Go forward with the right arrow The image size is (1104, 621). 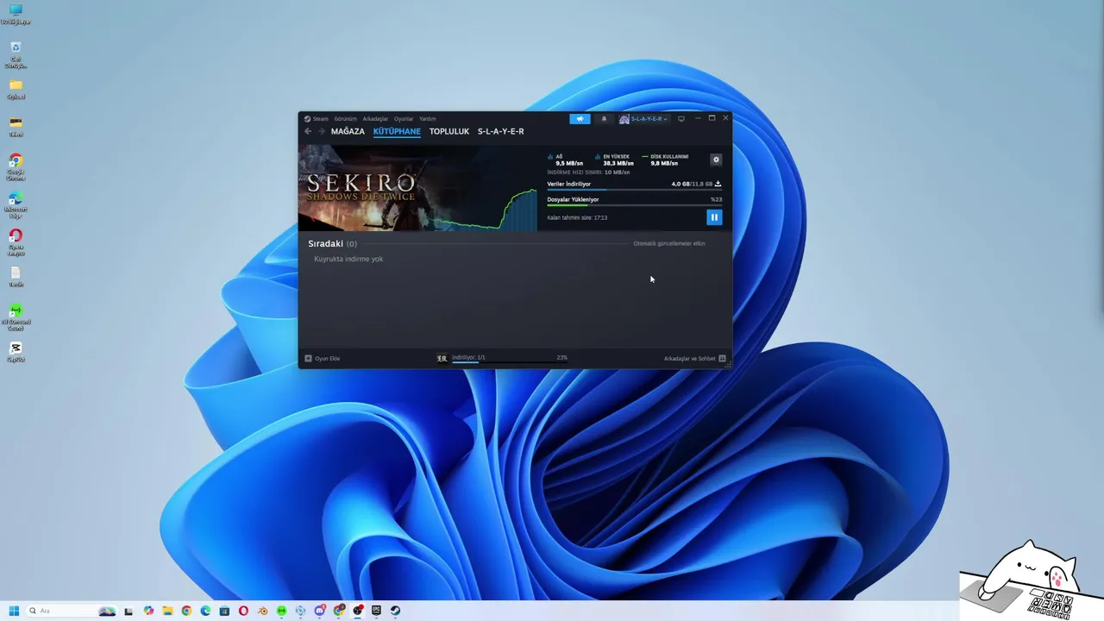322,131
